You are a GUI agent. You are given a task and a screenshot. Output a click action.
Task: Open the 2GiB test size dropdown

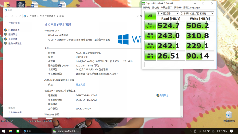point(172,13)
